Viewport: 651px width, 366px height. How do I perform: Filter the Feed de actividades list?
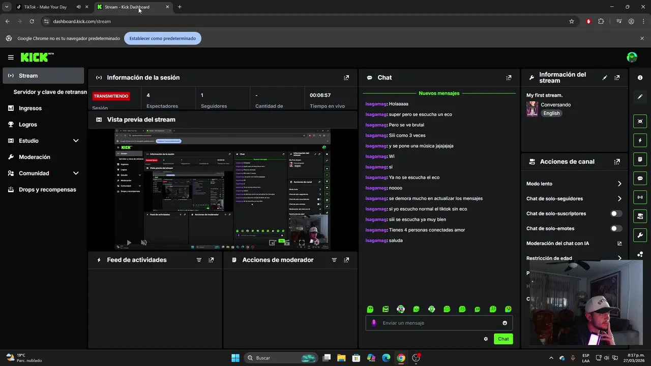199,260
